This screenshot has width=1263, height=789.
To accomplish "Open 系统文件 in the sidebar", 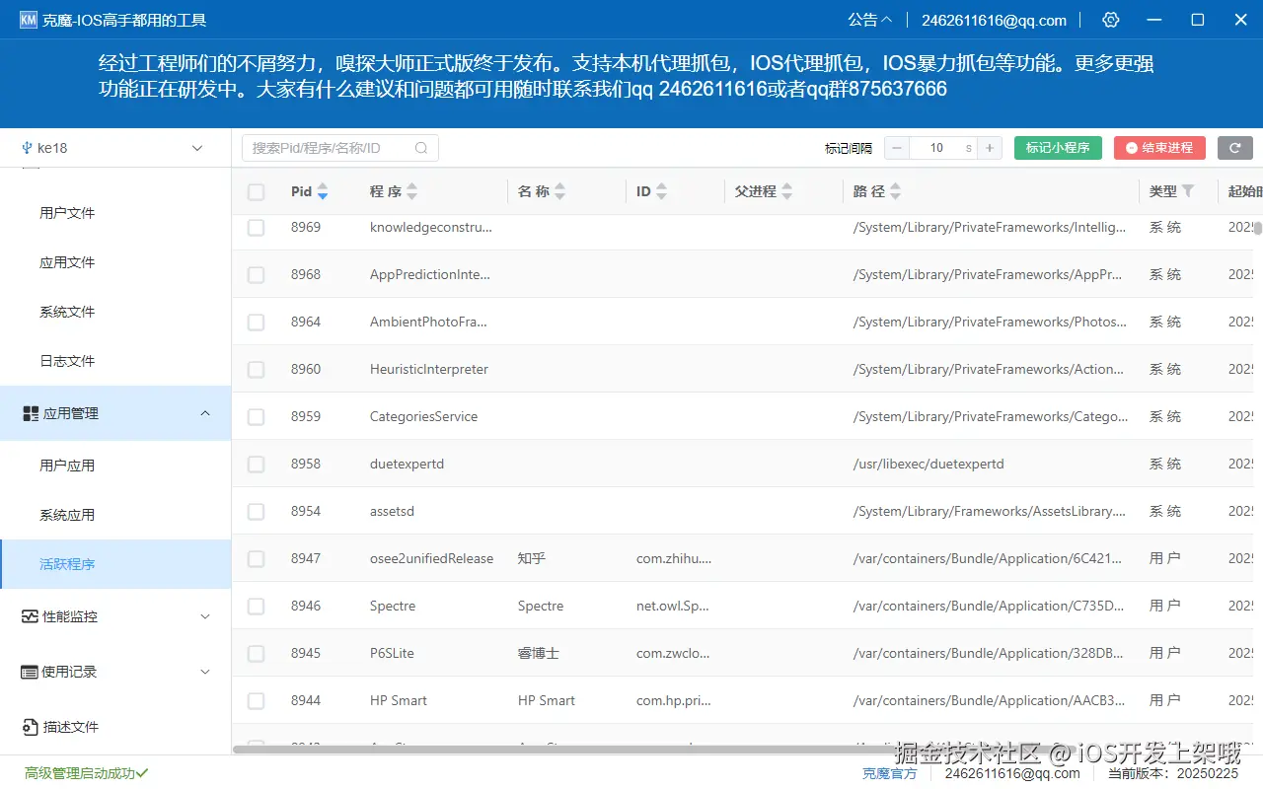I will 67,312.
